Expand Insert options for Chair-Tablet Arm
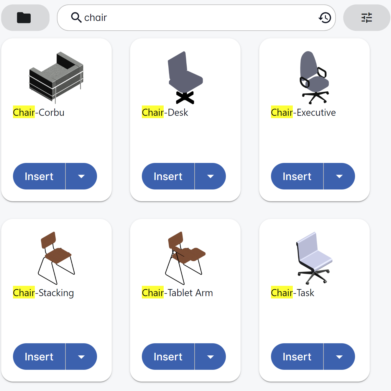Screen dimensions: 391x391 coord(210,357)
